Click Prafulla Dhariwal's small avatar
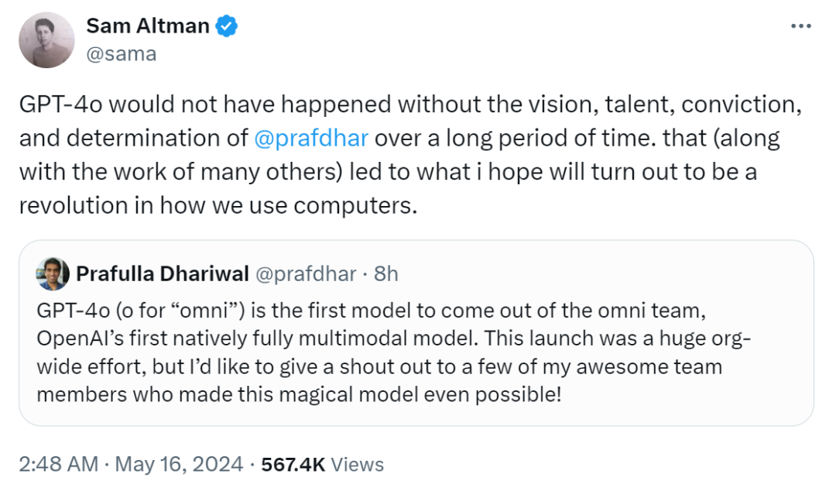 pyautogui.click(x=53, y=273)
